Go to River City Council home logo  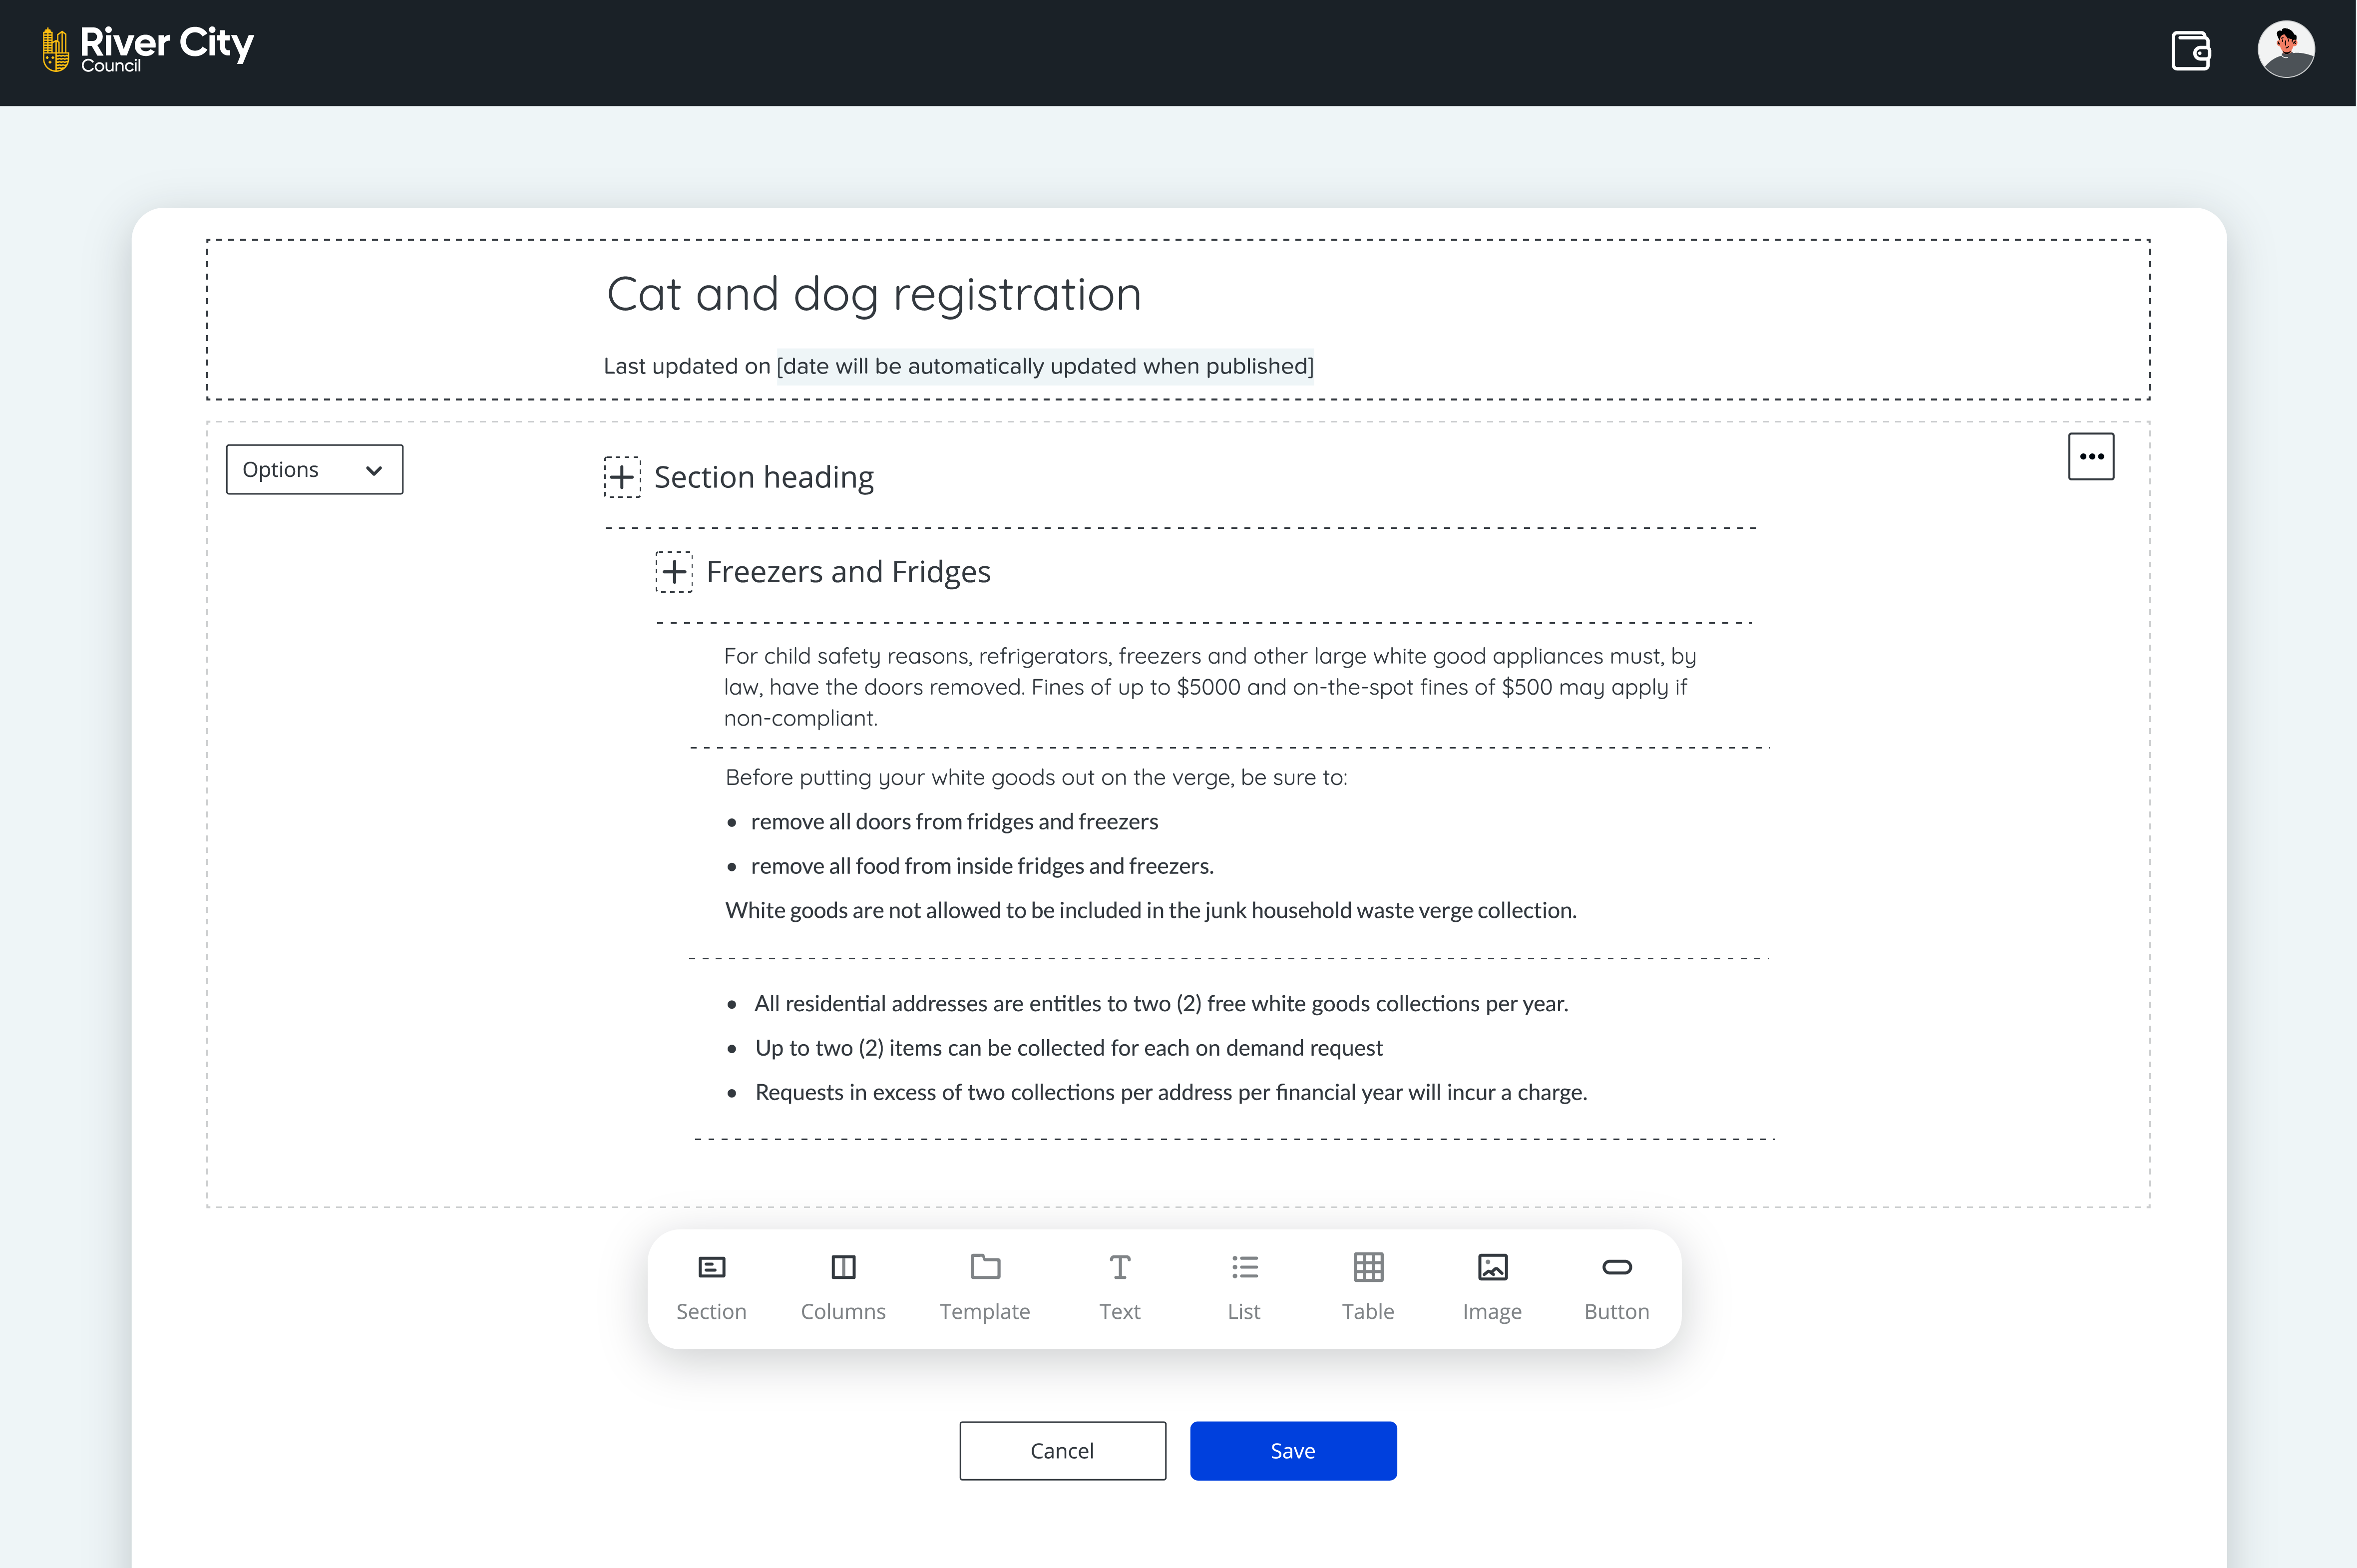coord(147,49)
